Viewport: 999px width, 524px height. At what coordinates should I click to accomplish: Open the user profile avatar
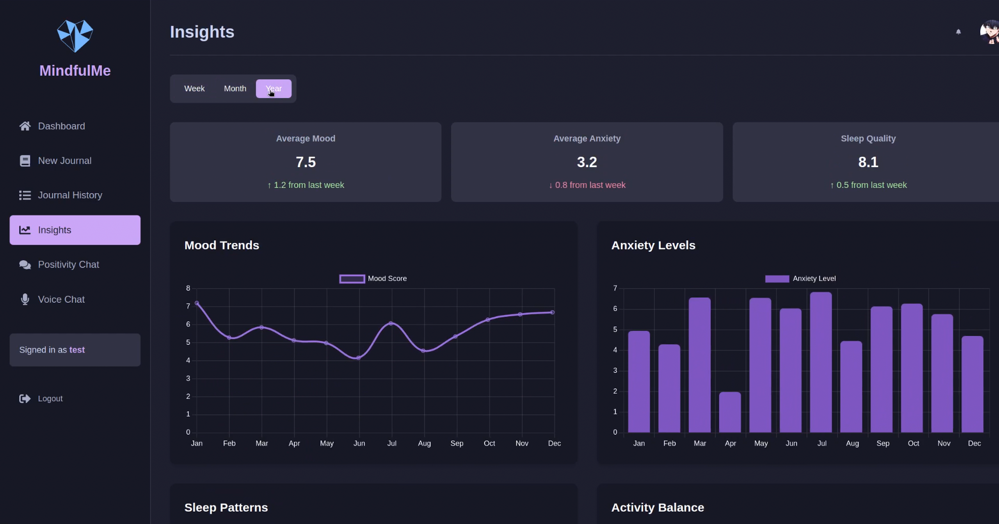click(990, 33)
